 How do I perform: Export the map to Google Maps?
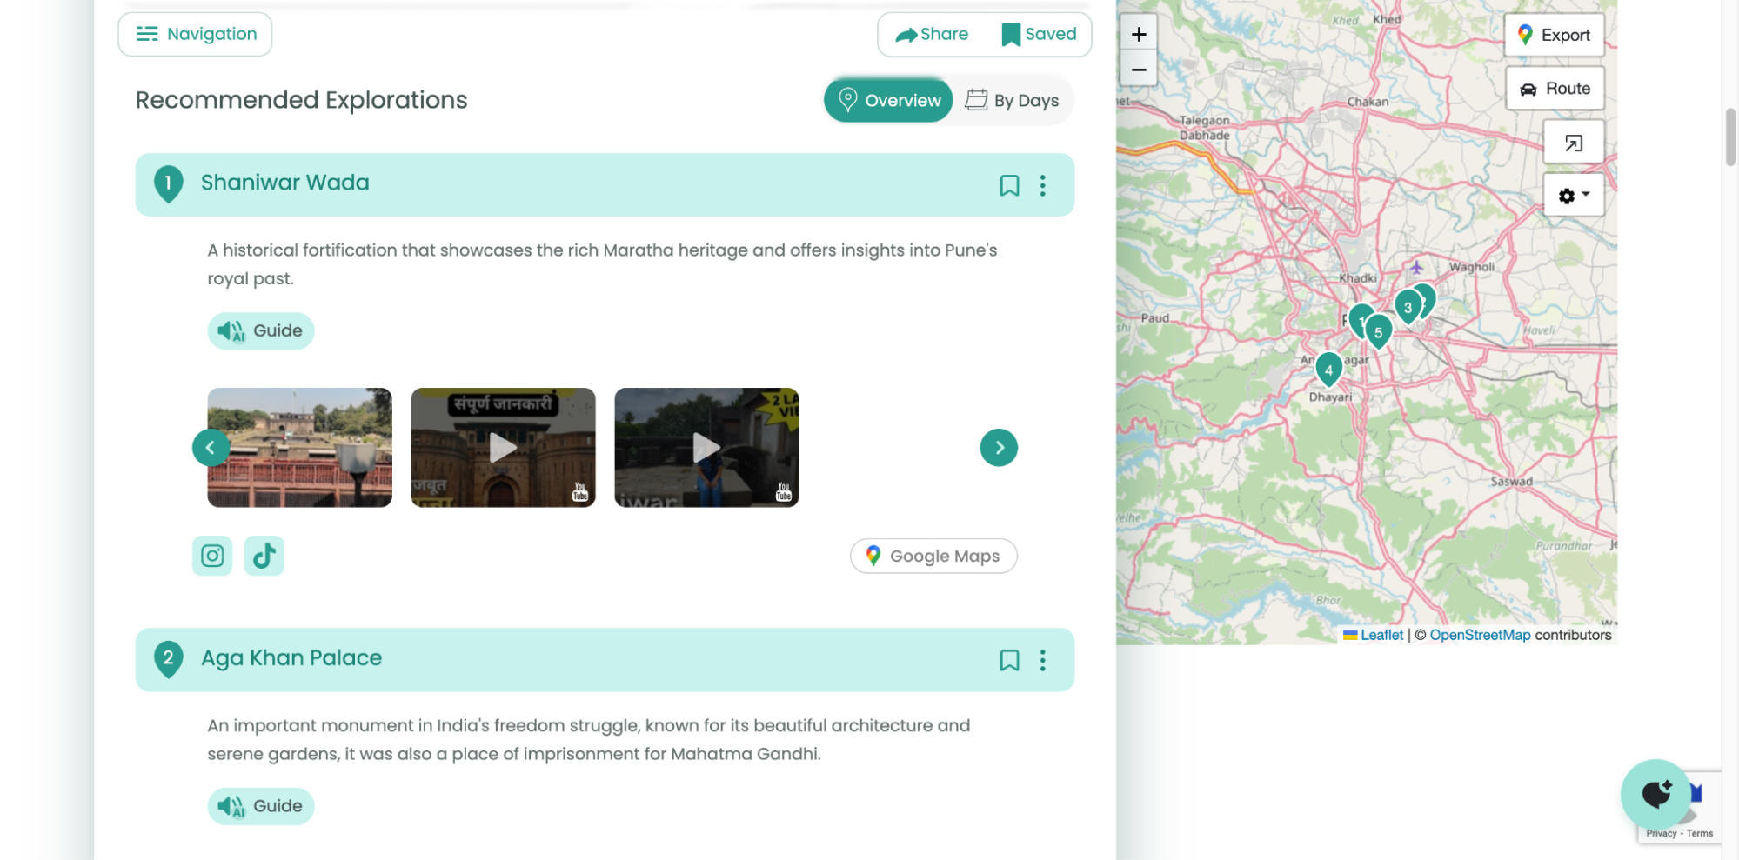[x=1555, y=35]
